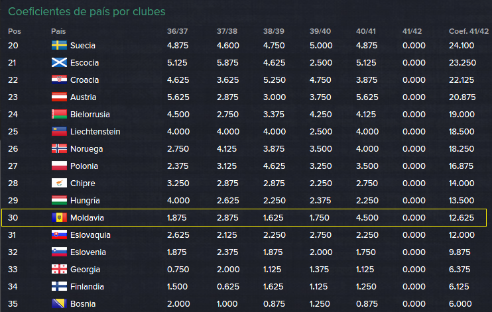Sort by the 36/37 season column
The height and width of the screenshot is (312, 492).
point(177,31)
